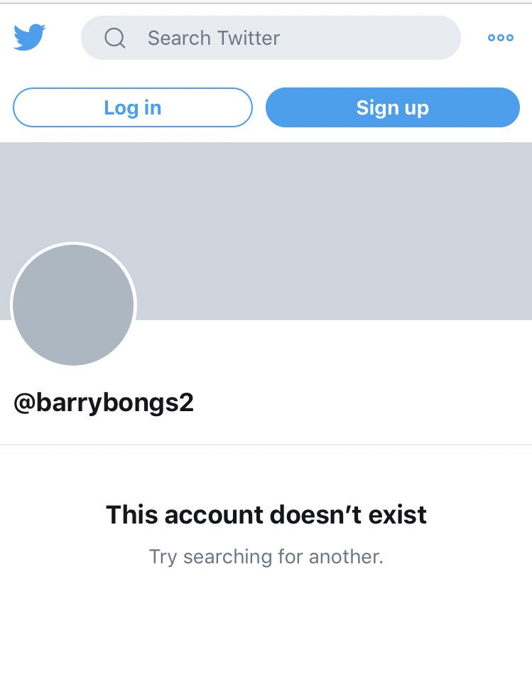Open the three-dot more options menu
Image resolution: width=532 pixels, height=690 pixels.
pos(500,38)
